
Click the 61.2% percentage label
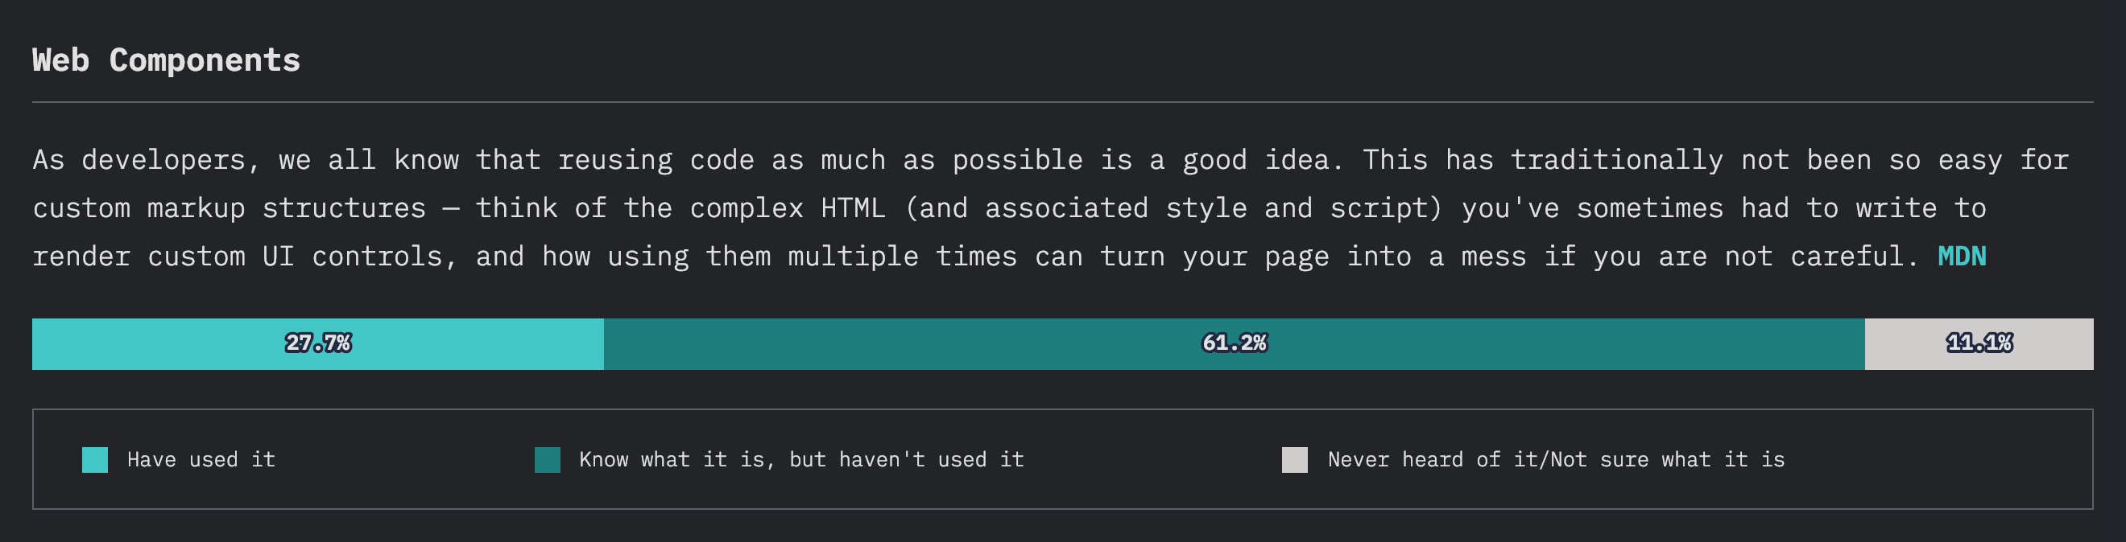1234,343
